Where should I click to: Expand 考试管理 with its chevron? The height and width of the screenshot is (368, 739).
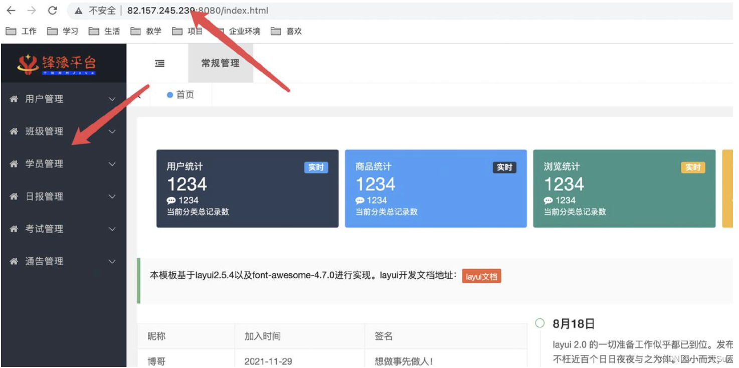tap(112, 229)
